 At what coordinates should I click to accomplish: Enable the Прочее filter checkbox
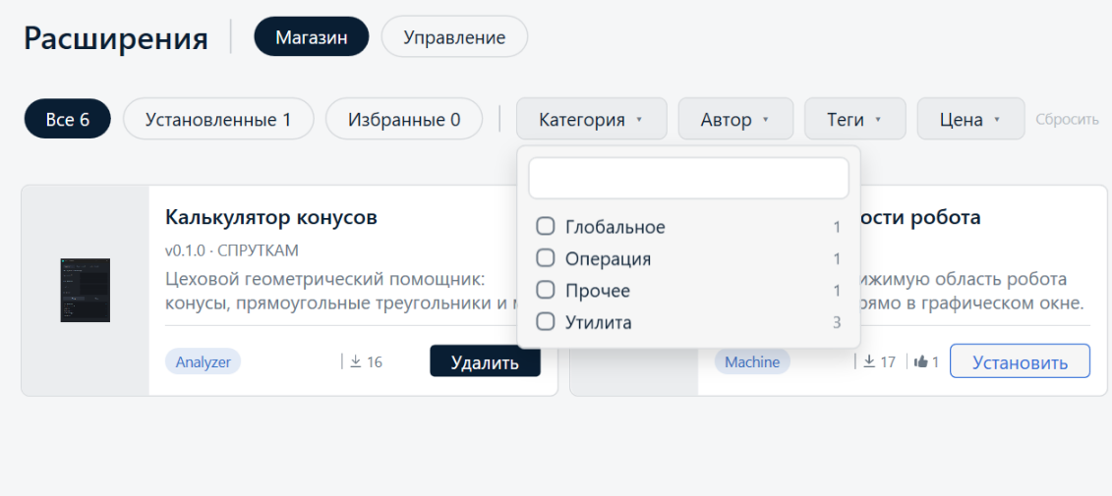pyautogui.click(x=546, y=291)
